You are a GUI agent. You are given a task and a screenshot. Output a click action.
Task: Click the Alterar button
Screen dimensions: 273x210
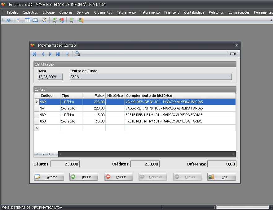(x=49, y=177)
